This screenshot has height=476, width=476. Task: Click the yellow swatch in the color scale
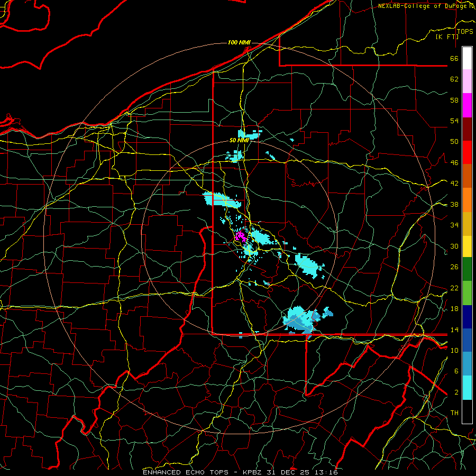pyautogui.click(x=467, y=246)
